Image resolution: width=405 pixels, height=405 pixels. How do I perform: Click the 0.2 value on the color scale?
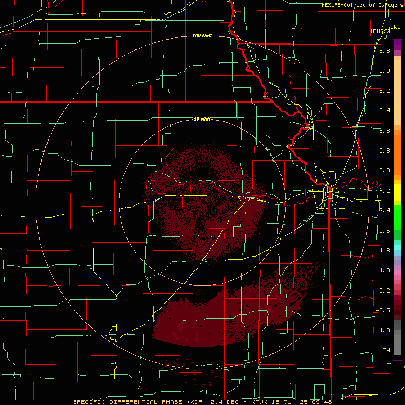click(x=385, y=291)
